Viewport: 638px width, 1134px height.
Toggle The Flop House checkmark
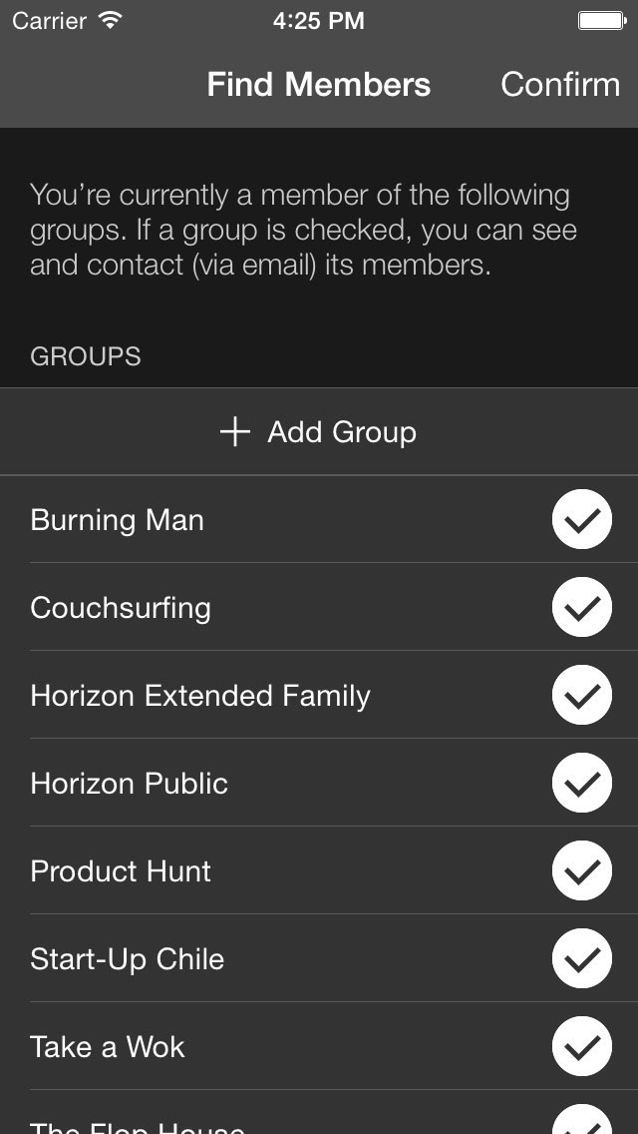581,1120
